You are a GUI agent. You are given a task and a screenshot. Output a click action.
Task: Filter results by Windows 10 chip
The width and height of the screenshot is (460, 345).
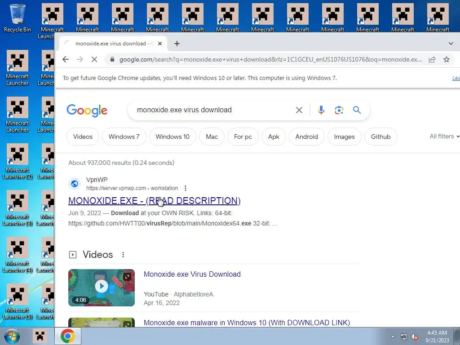pos(172,137)
